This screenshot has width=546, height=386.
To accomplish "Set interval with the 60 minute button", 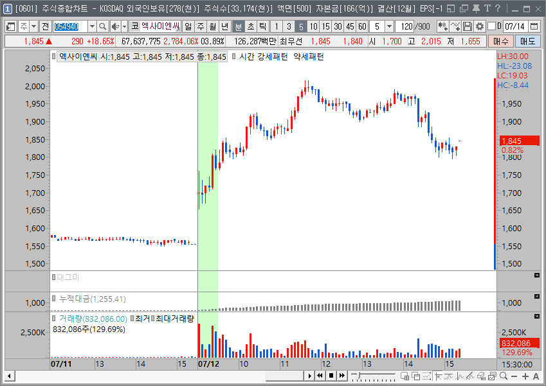I will 363,26.
